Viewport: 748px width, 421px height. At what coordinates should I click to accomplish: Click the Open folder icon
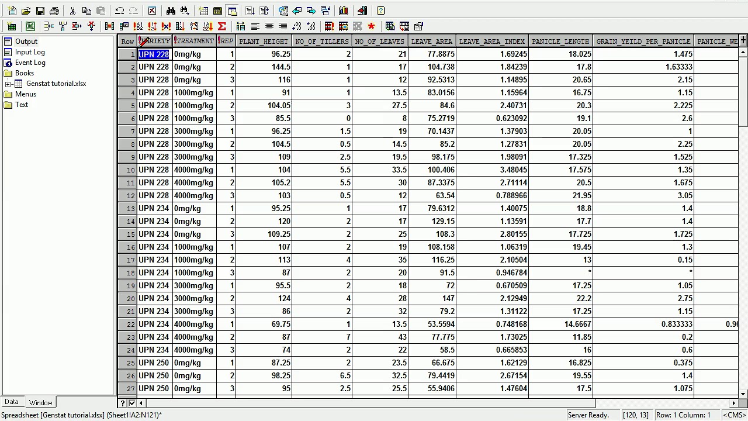[x=26, y=11]
